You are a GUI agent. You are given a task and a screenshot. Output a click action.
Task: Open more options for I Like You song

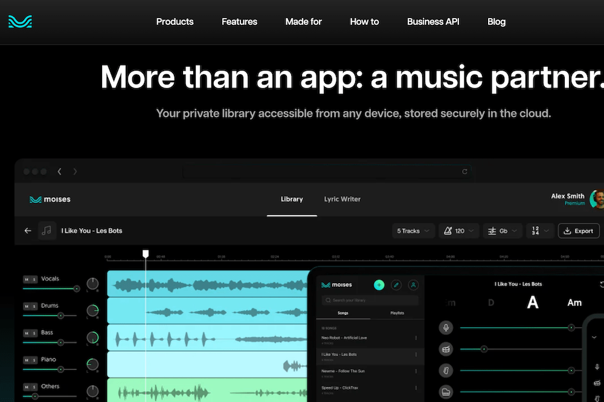[416, 355]
